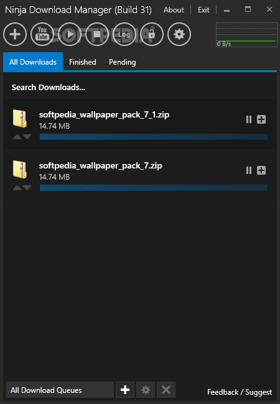Screen dimensions: 280x404
Task: Expand details for softpedia_wallpaper_pack_7_1.zip
Action: tap(261, 119)
